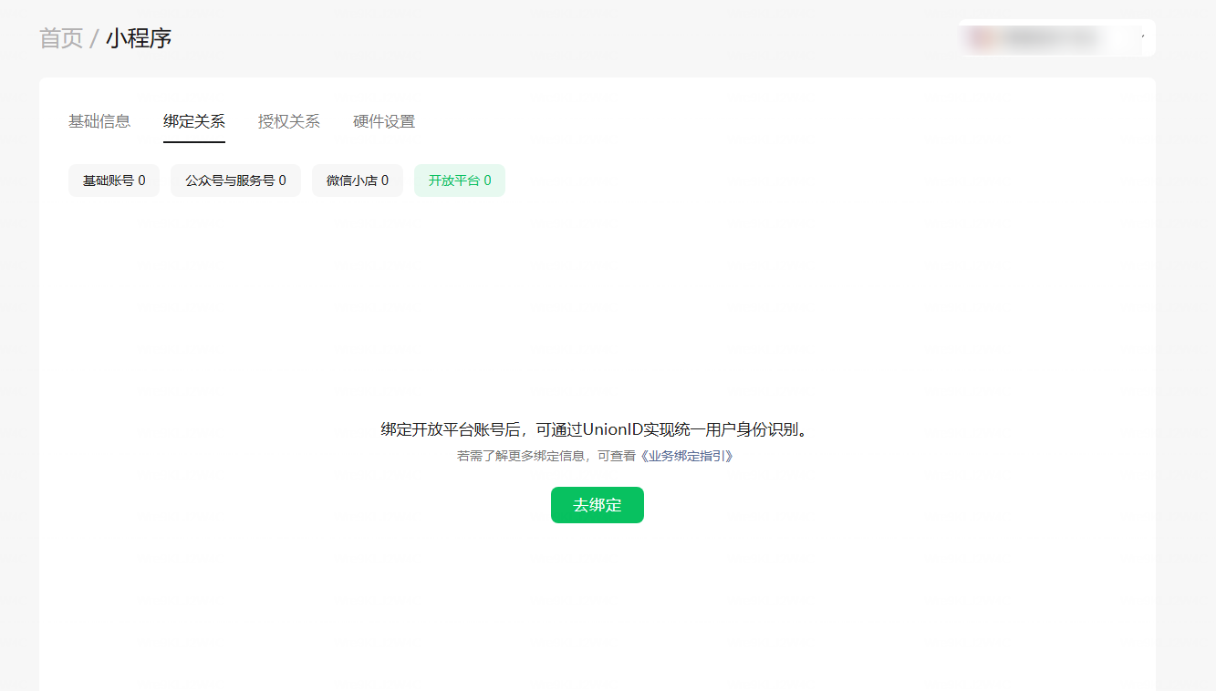Select the 绑定关系 tab
The image size is (1216, 691).
coord(194,121)
